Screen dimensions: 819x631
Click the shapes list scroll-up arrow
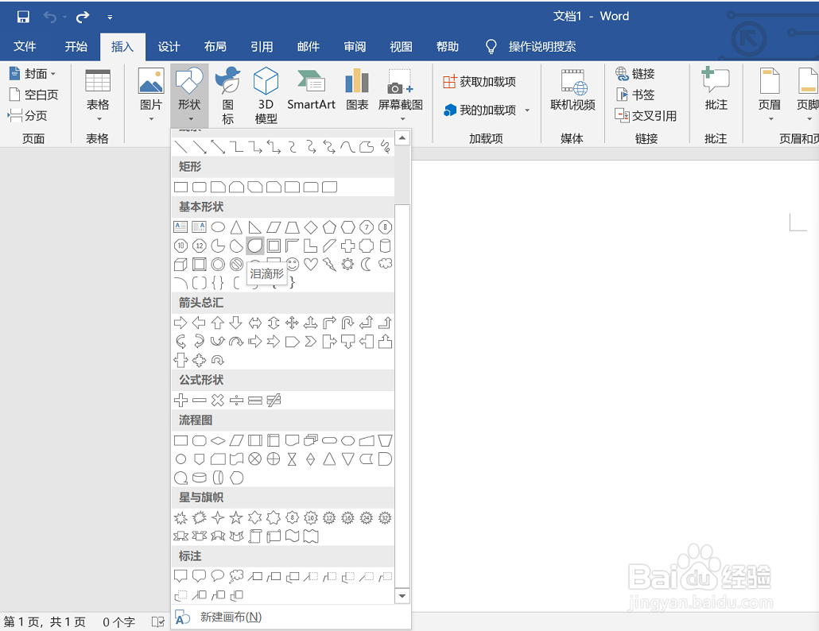[402, 138]
